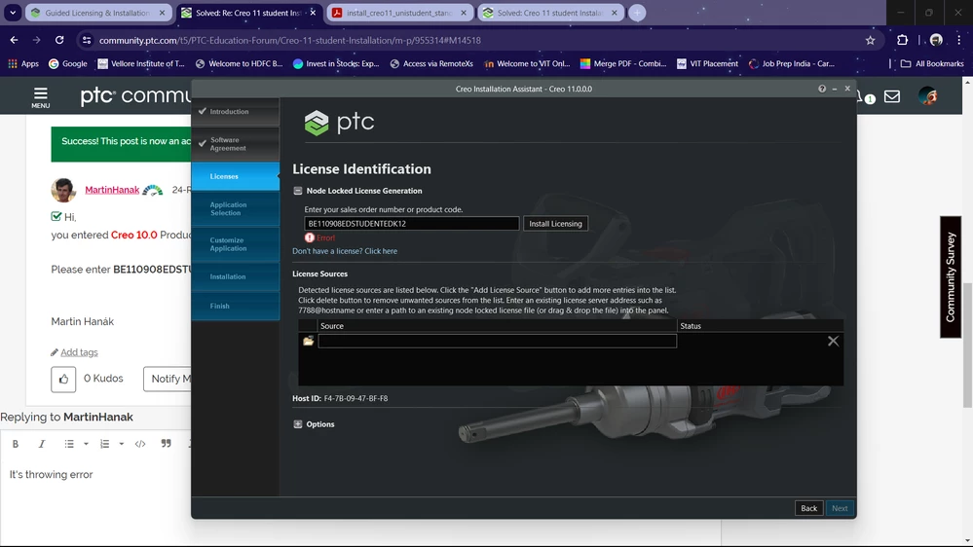
Task: Close the Guided Licensing browser tab
Action: coord(162,13)
